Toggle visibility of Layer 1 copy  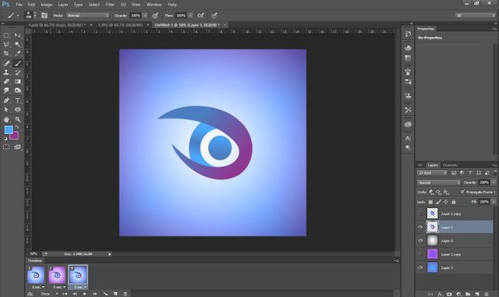(420, 214)
